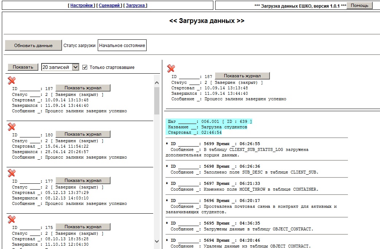Click the scroll-down arrow of the record list
The image size is (380, 249).
[157, 241]
